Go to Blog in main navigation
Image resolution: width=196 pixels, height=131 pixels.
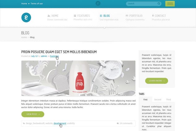(x=109, y=17)
